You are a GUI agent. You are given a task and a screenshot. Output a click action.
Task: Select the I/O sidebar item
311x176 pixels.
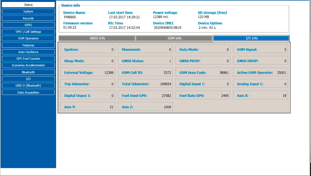(28, 79)
